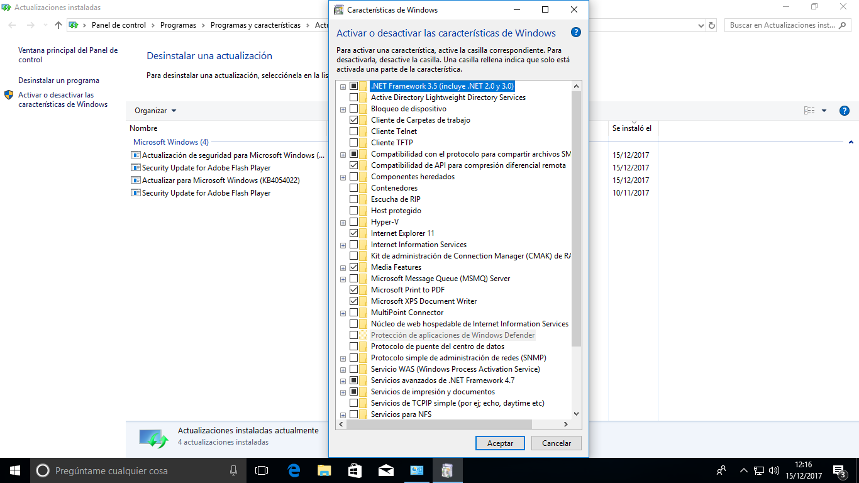Open help in Actualizaciones instaladas window
859x483 pixels.
(845, 111)
